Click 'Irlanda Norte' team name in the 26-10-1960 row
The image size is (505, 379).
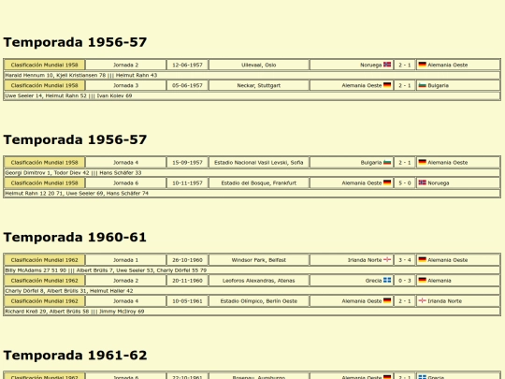click(x=365, y=260)
